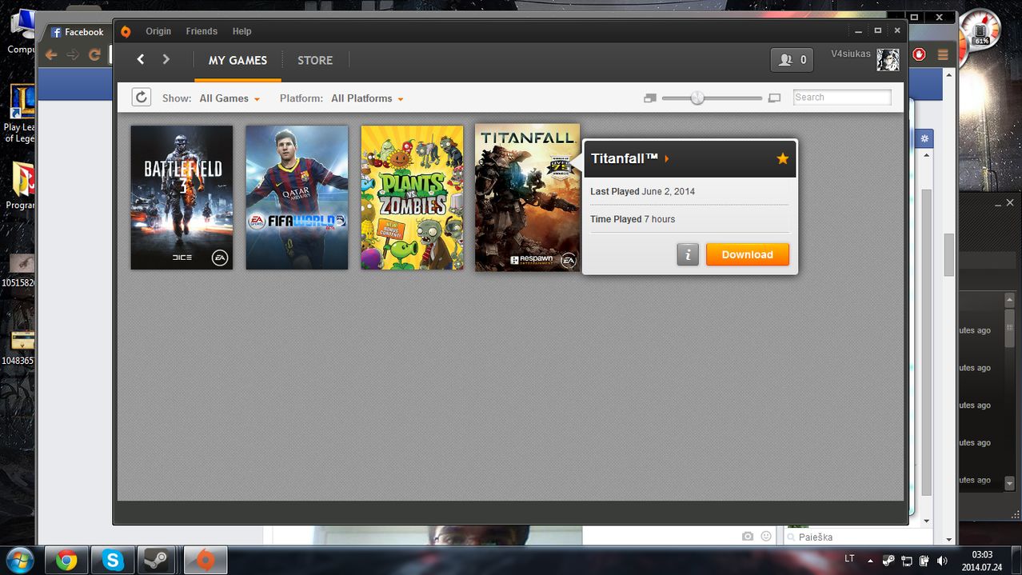Switch to the MY GAMES tab
The height and width of the screenshot is (575, 1022).
(238, 60)
